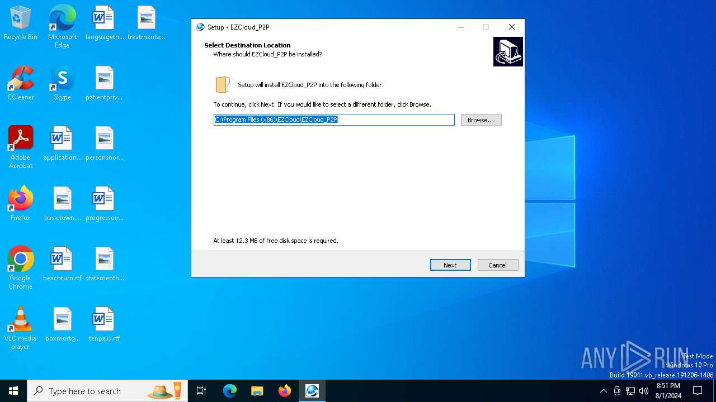Image resolution: width=716 pixels, height=402 pixels.
Task: Open File Explorer from the taskbar
Action: tap(257, 391)
